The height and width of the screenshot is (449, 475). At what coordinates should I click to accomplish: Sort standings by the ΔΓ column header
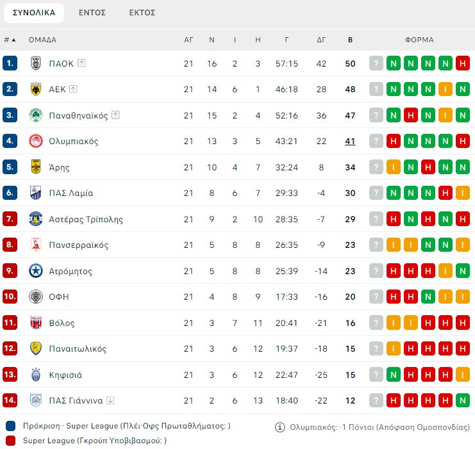click(x=321, y=40)
